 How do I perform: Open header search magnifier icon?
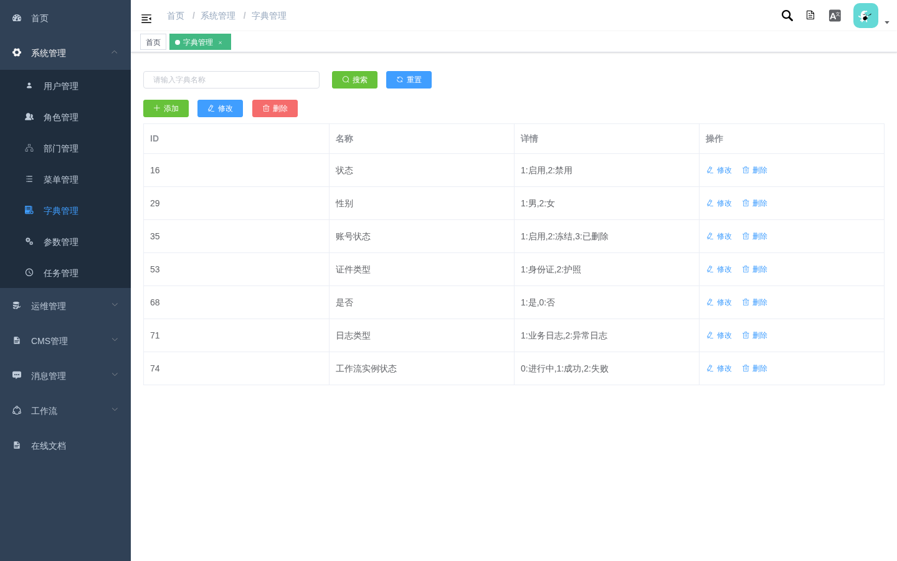coord(787,16)
